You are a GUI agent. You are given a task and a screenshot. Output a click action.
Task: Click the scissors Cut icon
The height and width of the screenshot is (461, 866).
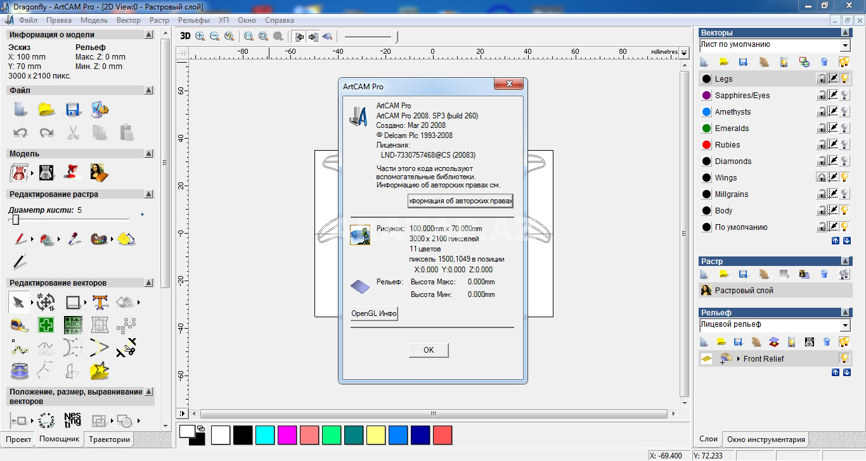pyautogui.click(x=73, y=133)
